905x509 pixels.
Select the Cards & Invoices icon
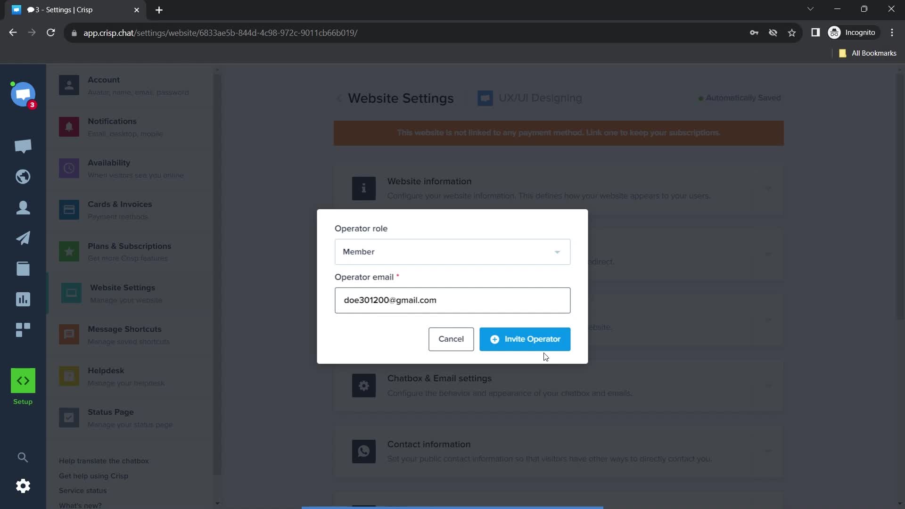69,210
